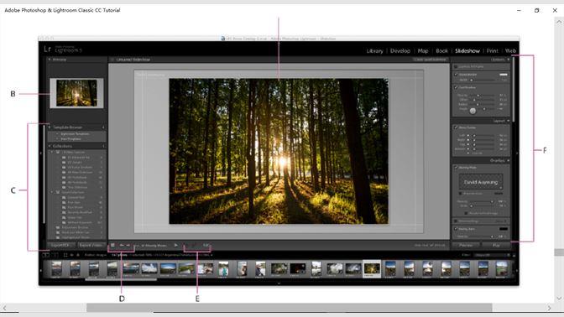Click the toolbar play triangle icon

click(176, 246)
